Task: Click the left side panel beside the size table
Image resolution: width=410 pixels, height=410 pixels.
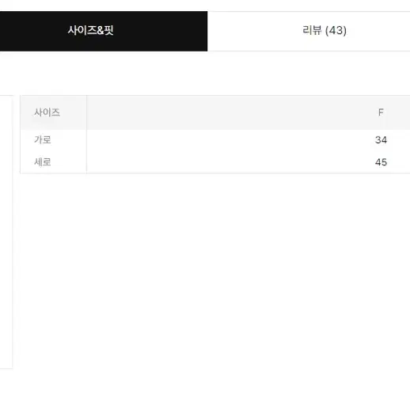Action: pos(6,232)
